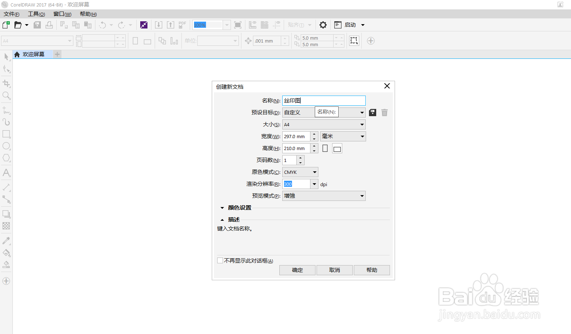Click the New document icon
Screen dimensions: 571x334
(6, 25)
